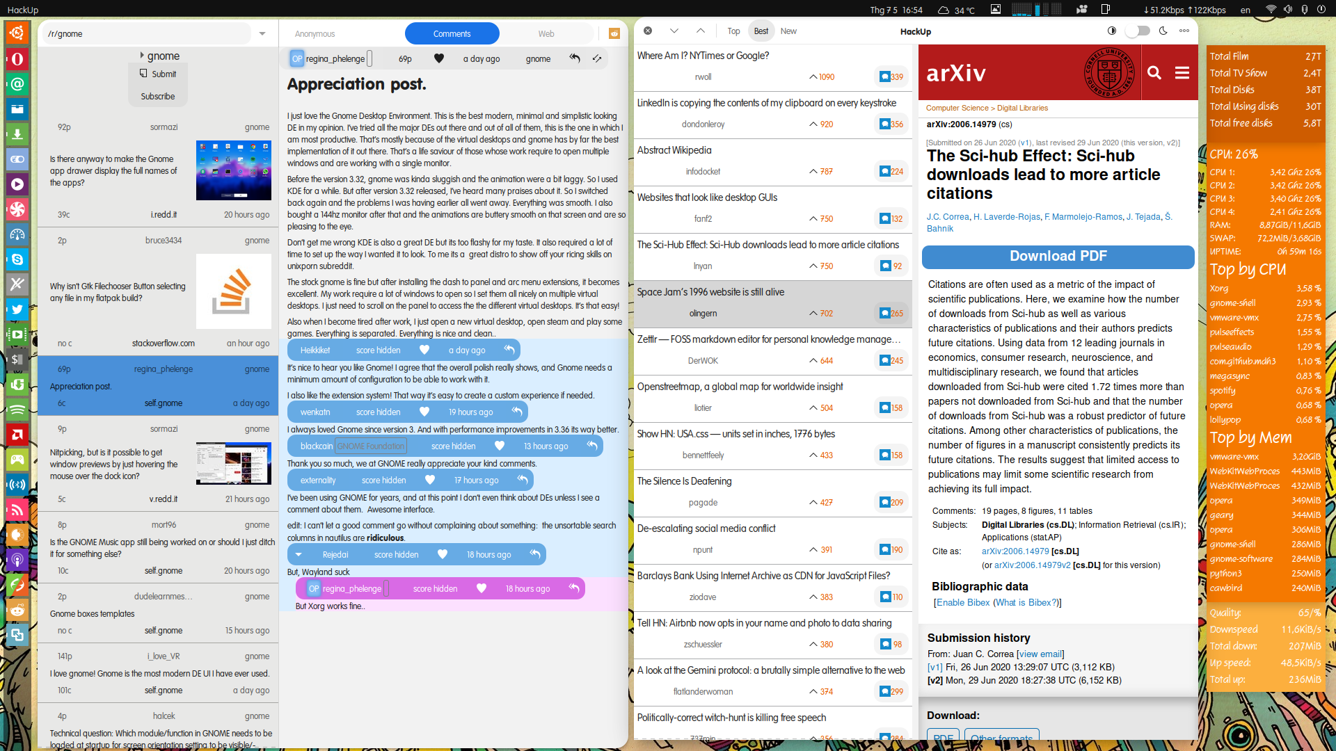Launch the AMD app from the dock
This screenshot has width=1336, height=751.
point(17,435)
